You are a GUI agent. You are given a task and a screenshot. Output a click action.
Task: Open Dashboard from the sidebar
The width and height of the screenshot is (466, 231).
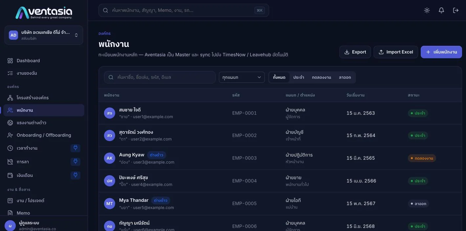coord(44,61)
